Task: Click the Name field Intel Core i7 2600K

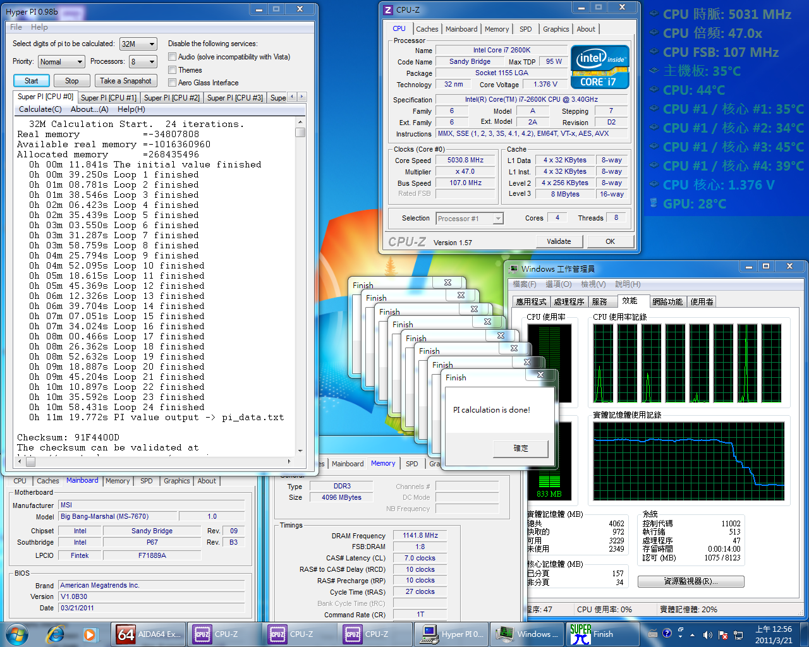Action: click(502, 50)
